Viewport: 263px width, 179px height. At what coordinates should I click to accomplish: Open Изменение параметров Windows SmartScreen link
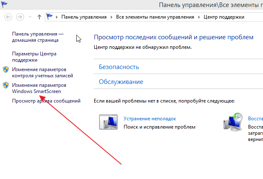[x=39, y=88]
